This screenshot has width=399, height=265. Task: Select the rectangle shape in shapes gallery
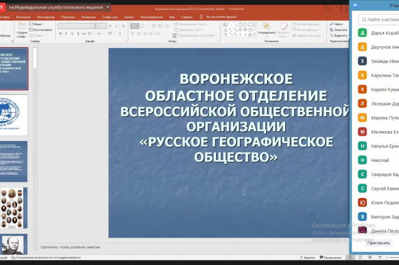click(x=240, y=25)
